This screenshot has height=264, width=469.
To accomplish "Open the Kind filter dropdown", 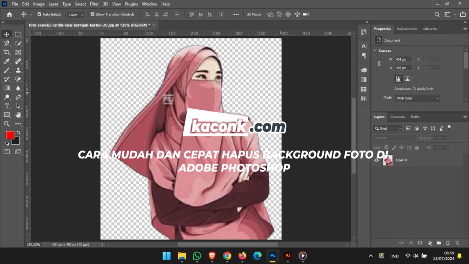I will point(387,128).
